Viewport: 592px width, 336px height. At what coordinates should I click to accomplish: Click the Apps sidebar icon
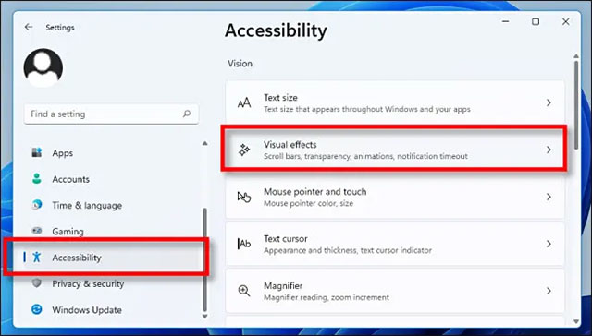[37, 152]
